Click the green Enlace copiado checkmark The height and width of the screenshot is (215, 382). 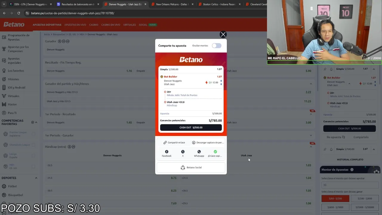pyautogui.click(x=215, y=152)
